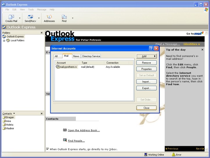The height and width of the screenshot is (158, 210).
Task: Open the Tools menu
Action: (31, 10)
